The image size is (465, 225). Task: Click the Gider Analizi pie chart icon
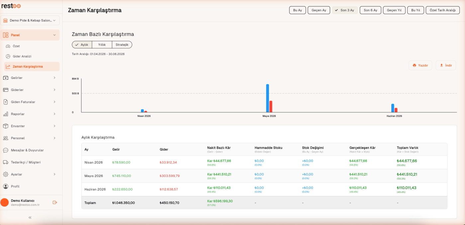coord(8,56)
